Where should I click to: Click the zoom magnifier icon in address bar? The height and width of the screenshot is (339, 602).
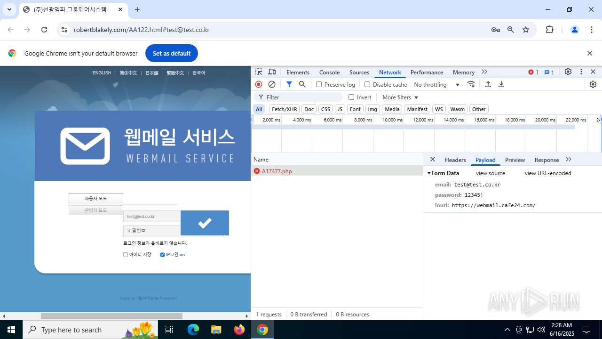[511, 30]
